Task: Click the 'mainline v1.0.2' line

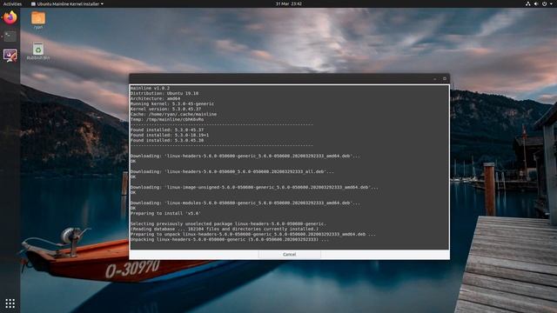Action: click(150, 88)
